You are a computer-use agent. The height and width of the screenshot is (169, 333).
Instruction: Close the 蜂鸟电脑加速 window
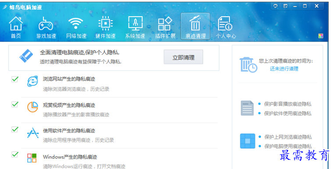(x=316, y=6)
